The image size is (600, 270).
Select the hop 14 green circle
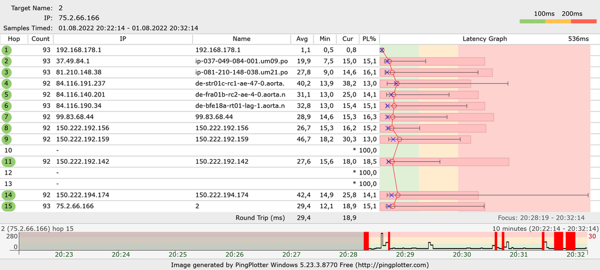[x=8, y=195]
